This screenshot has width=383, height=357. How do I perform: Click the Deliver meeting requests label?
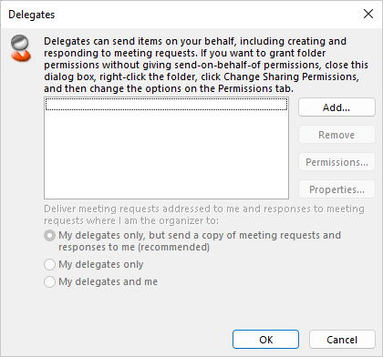click(x=204, y=215)
